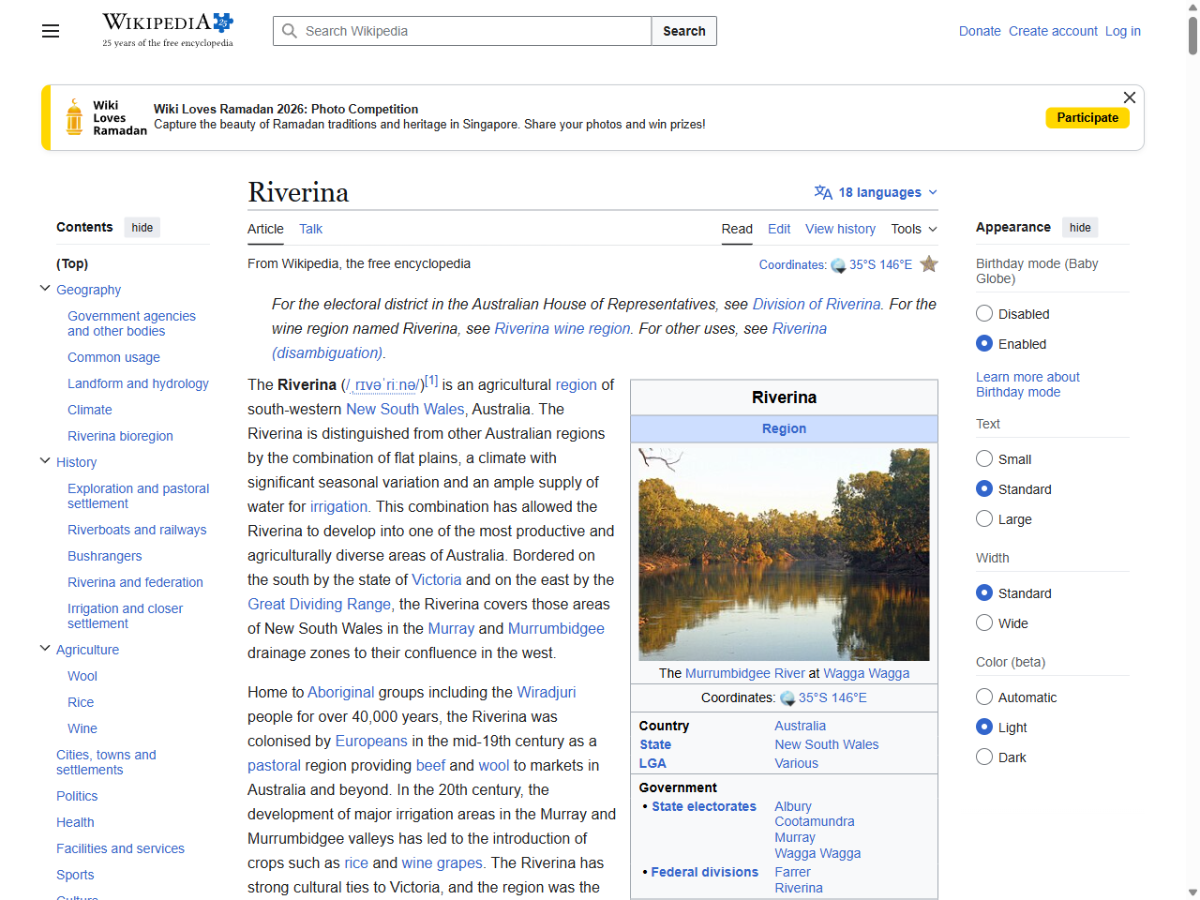
Task: Click the language icon beside 18 languages
Action: click(823, 192)
